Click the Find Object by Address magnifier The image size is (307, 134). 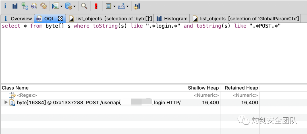pyautogui.click(x=84, y=6)
